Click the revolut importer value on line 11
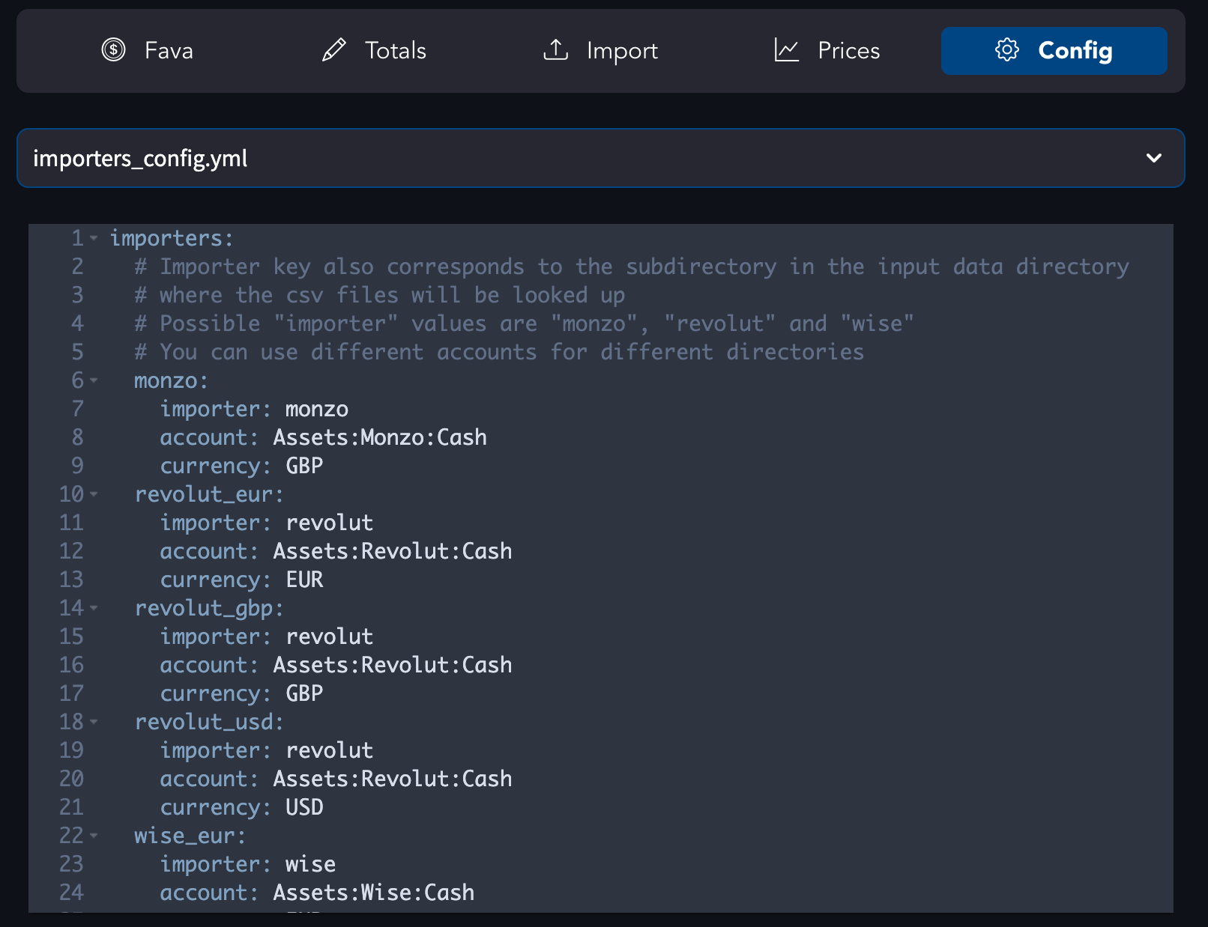1208x927 pixels. (x=329, y=523)
